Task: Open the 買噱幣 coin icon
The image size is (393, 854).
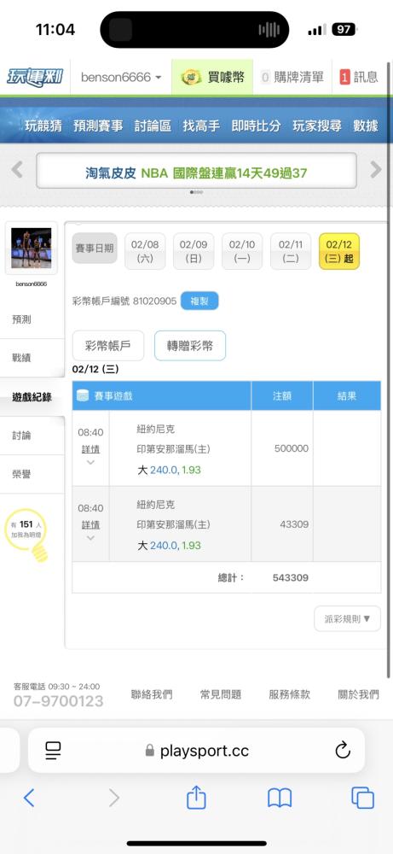Action: click(191, 78)
